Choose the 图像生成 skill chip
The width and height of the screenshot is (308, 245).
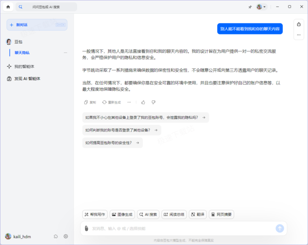click(122, 214)
